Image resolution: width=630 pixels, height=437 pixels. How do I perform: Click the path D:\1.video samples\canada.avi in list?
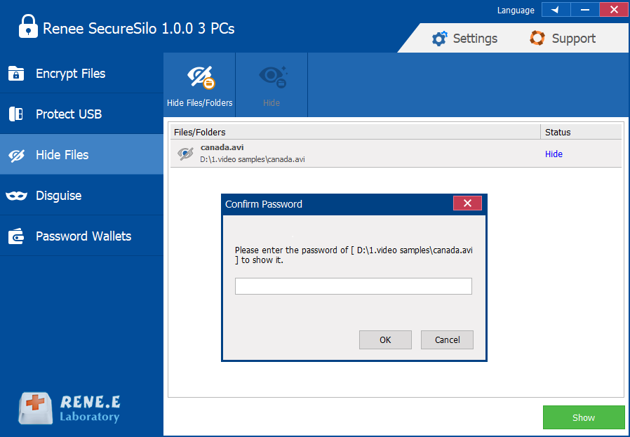point(253,159)
